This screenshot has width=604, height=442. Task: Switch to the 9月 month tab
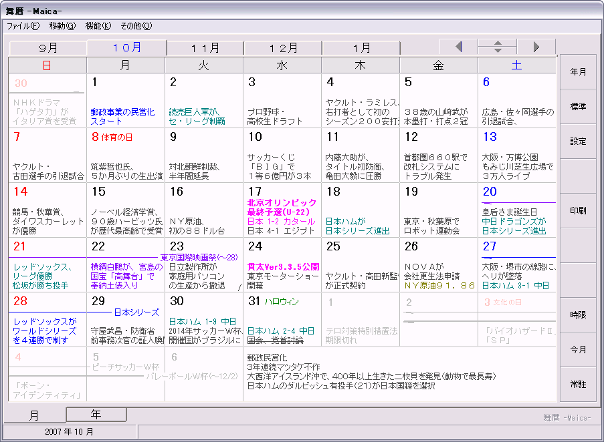click(x=48, y=48)
